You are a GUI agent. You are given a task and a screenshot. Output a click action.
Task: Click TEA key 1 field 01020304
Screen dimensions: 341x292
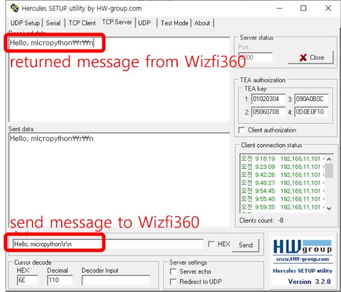pyautogui.click(x=268, y=99)
